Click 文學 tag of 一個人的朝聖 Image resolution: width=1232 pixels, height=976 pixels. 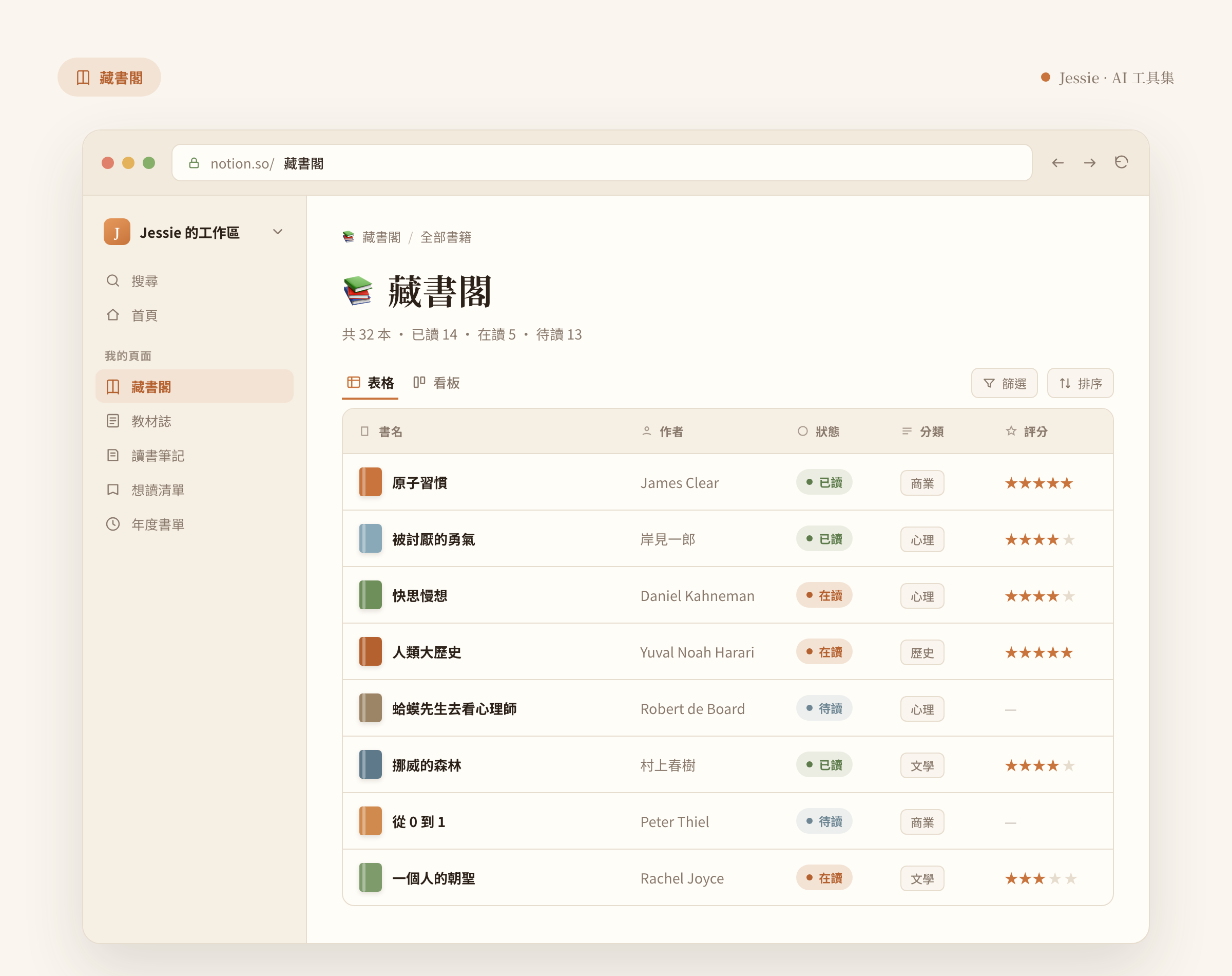click(922, 879)
